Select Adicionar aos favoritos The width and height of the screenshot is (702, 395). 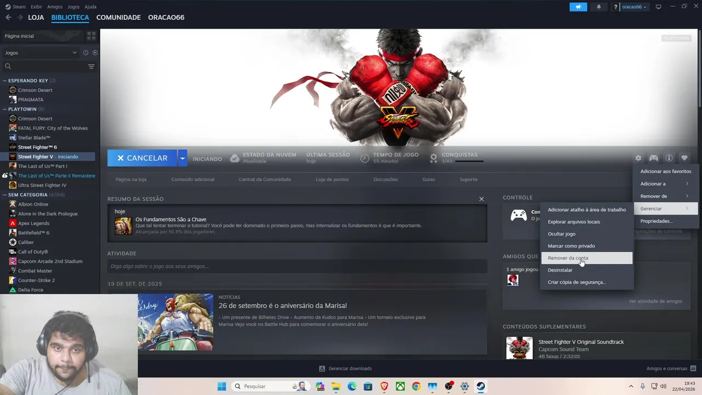point(666,171)
